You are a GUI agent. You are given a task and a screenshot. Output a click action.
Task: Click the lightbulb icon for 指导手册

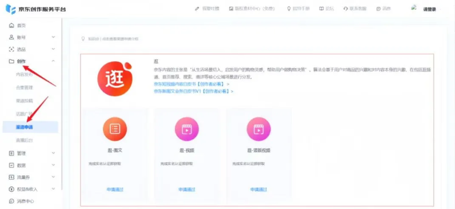[x=289, y=9]
